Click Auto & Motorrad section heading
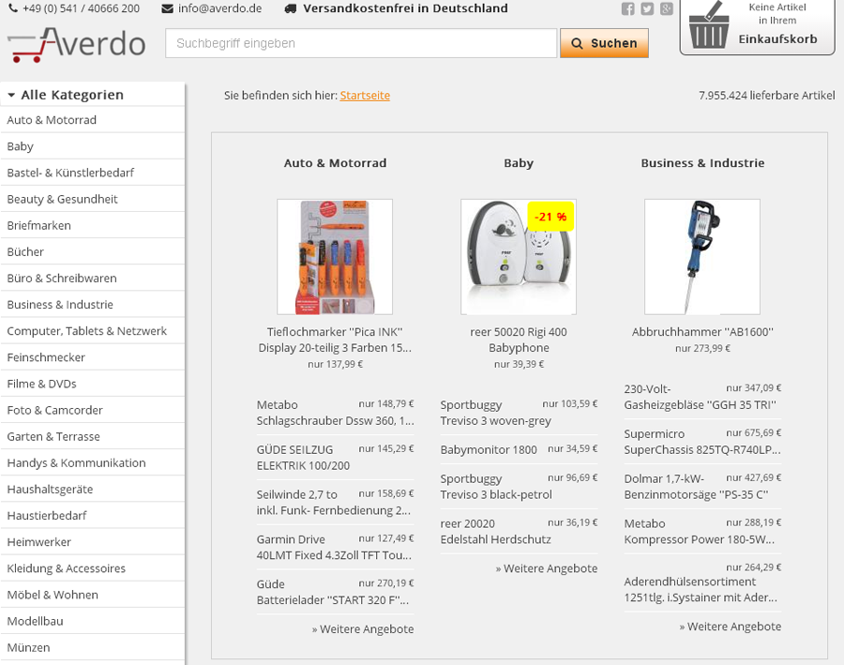 (x=335, y=163)
